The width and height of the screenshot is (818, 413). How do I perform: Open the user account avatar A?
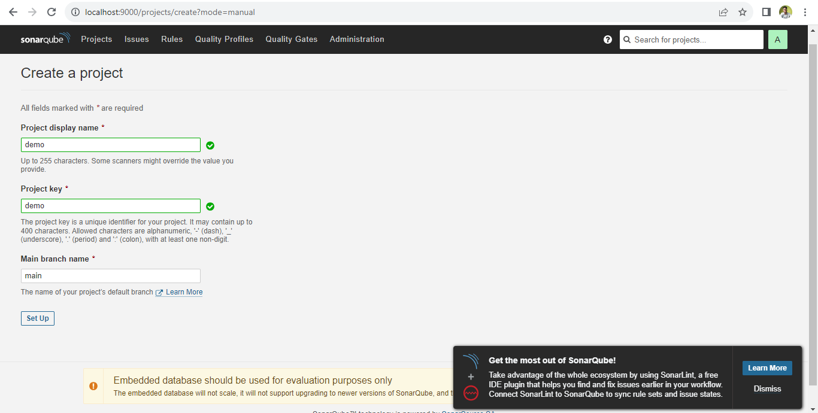777,40
